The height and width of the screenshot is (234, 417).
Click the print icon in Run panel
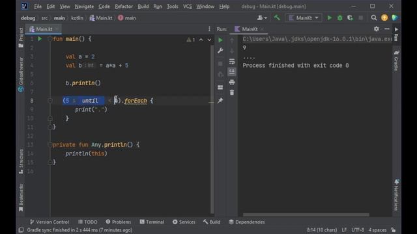(232, 83)
